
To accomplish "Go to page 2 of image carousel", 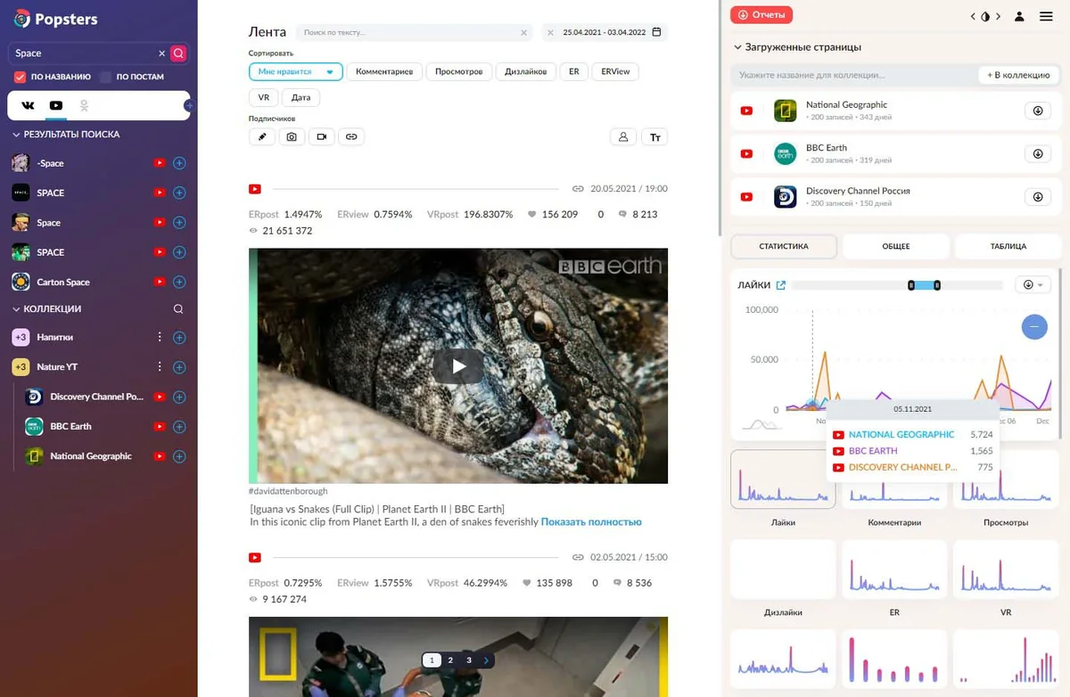I will coord(450,660).
